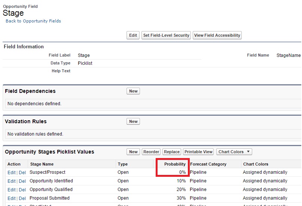This screenshot has height=206, width=302.
Task: Edit the Opportunity Identified stage
Action: point(11,181)
